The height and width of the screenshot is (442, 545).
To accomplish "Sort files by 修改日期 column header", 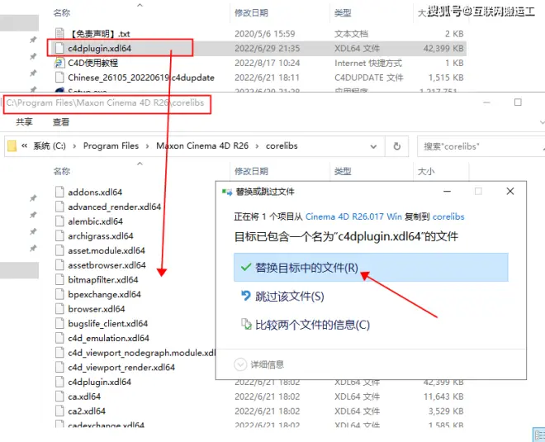I will [x=251, y=171].
